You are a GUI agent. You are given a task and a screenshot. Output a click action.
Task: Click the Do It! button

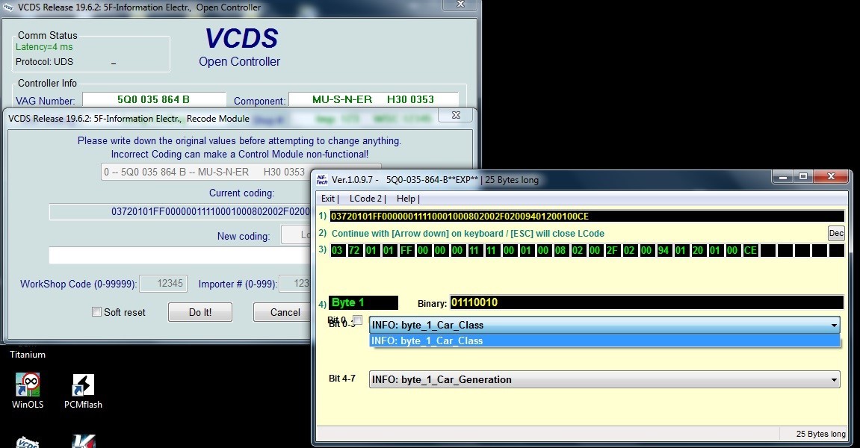pyautogui.click(x=199, y=312)
